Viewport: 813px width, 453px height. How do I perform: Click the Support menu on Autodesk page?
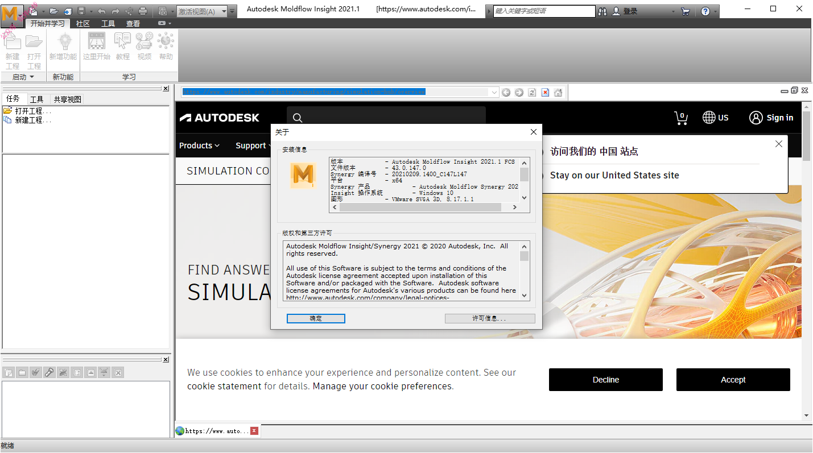pos(253,146)
